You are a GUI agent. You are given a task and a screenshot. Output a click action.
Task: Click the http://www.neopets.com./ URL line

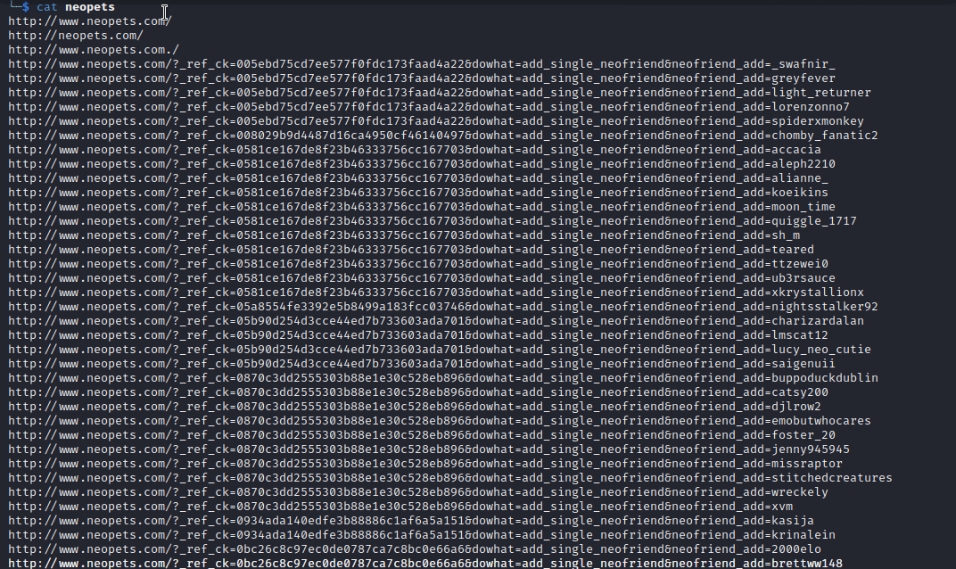(94, 49)
